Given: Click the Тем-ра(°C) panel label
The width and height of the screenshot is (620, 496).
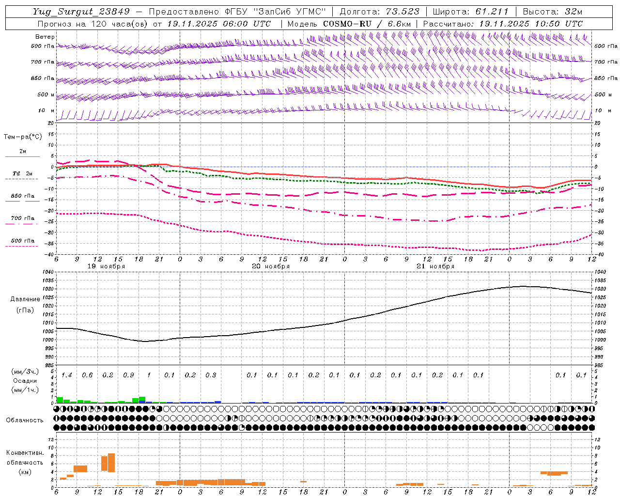Looking at the screenshot, I should 23,137.
